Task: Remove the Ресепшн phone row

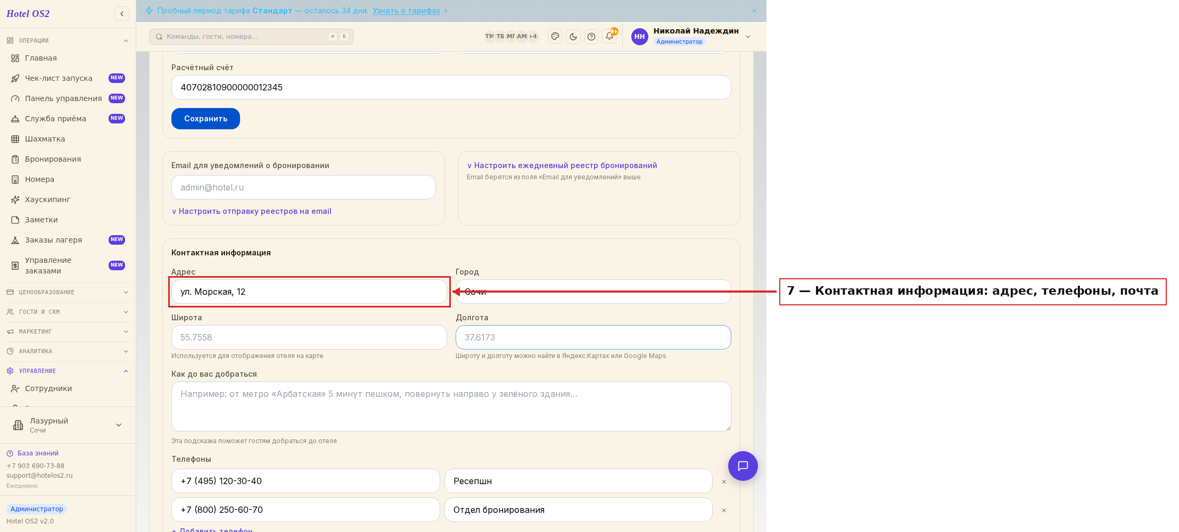Action: (724, 481)
